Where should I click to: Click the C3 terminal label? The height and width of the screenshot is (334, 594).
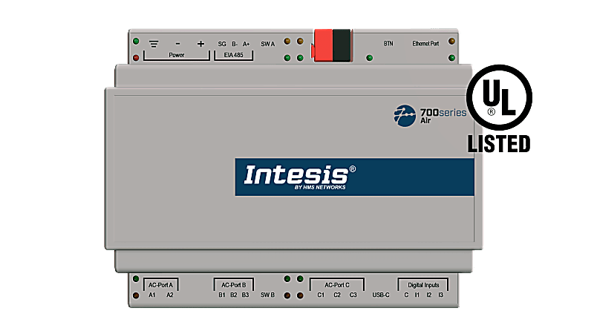pyautogui.click(x=353, y=295)
